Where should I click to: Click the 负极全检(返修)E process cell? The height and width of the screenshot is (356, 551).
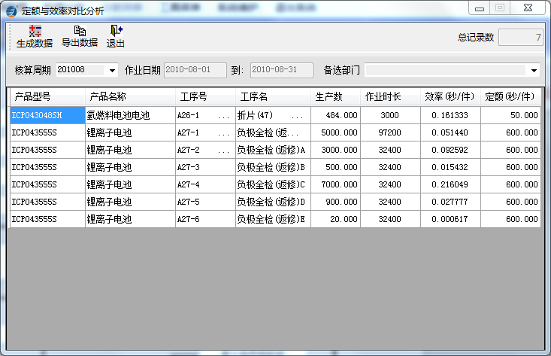[272, 219]
